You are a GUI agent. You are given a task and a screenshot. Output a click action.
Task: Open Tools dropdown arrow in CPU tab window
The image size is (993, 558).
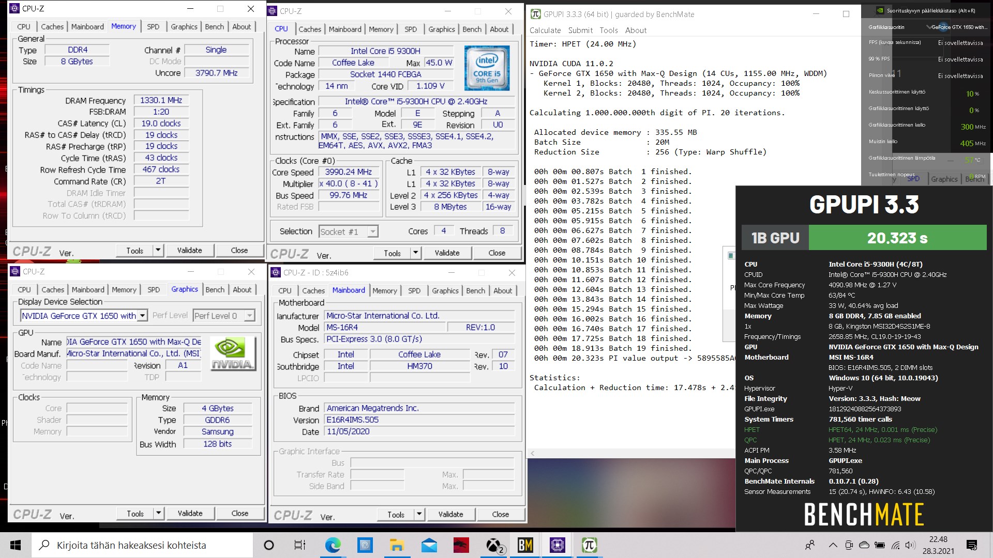pyautogui.click(x=415, y=253)
